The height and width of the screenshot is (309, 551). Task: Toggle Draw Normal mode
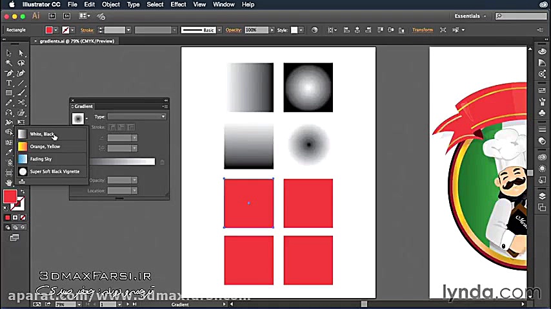tap(7, 227)
